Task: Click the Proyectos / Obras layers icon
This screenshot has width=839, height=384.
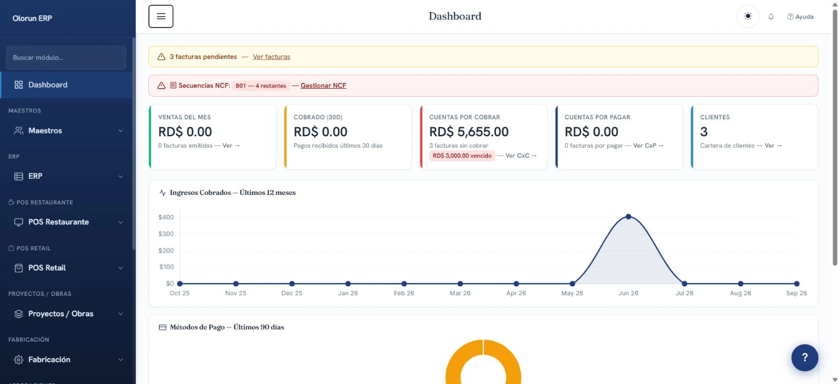Action: [18, 314]
